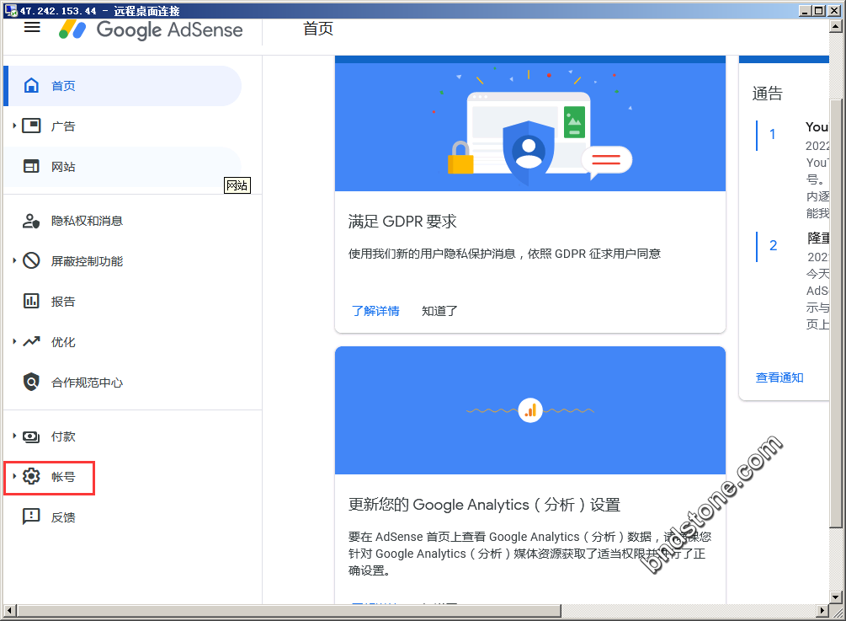Click the 更新您的 Google Analytics（分析）设置 heading
846x621 pixels.
[x=485, y=505]
